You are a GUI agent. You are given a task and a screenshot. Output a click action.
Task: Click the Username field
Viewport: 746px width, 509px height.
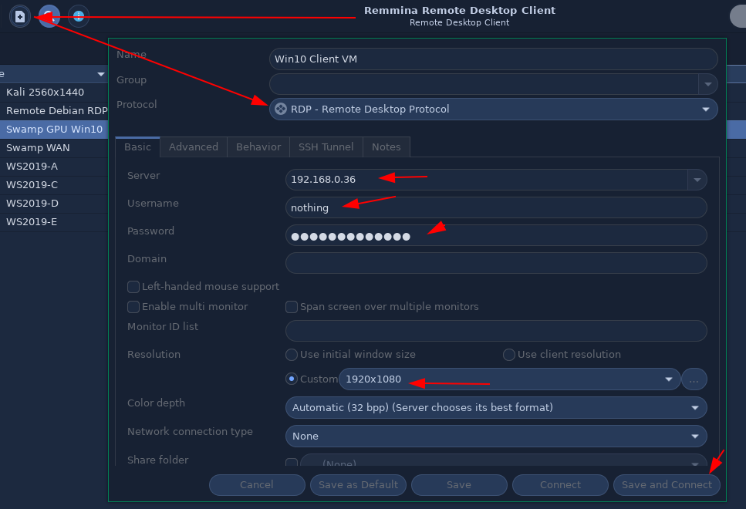(496, 208)
